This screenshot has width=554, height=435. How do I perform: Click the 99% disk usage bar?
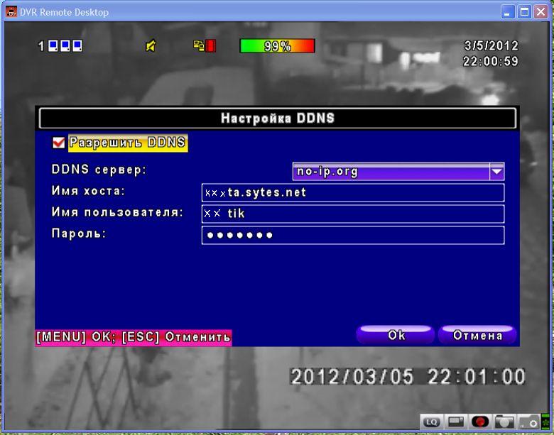pos(277,46)
